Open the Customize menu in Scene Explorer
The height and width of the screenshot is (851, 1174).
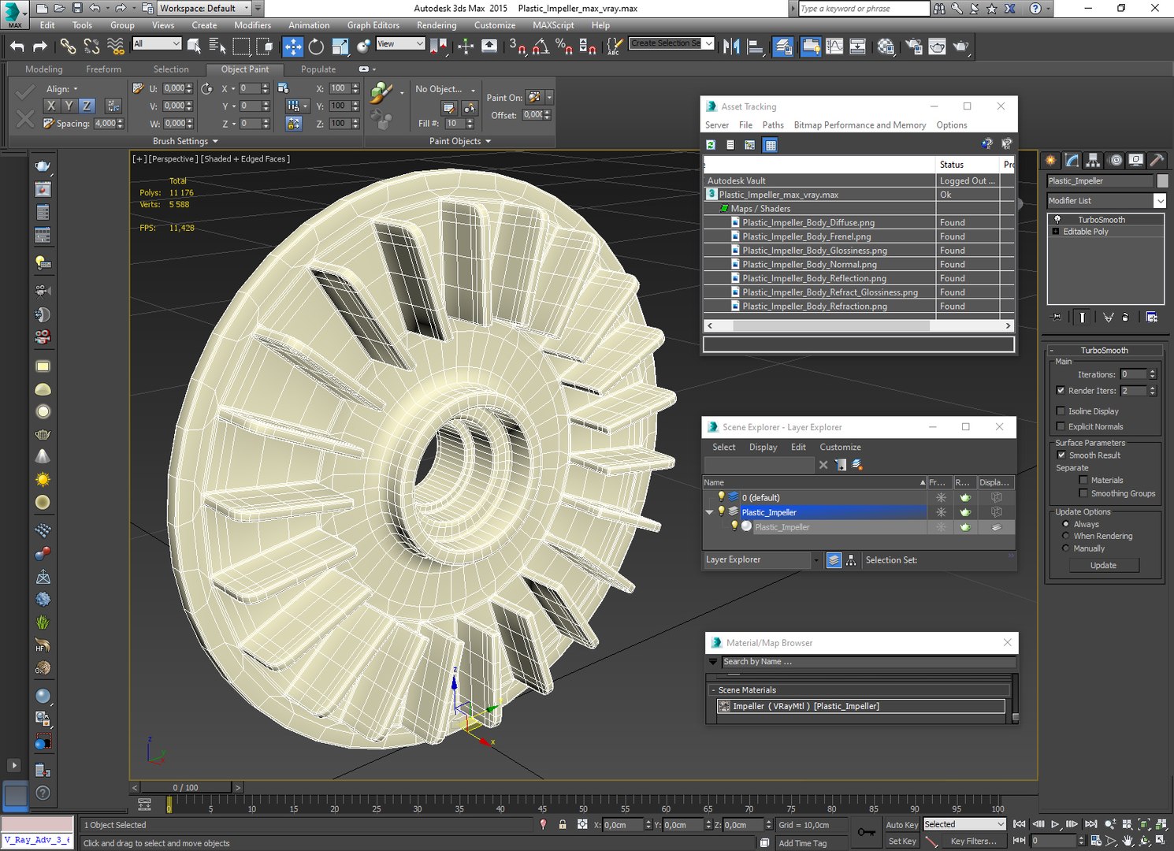click(841, 448)
